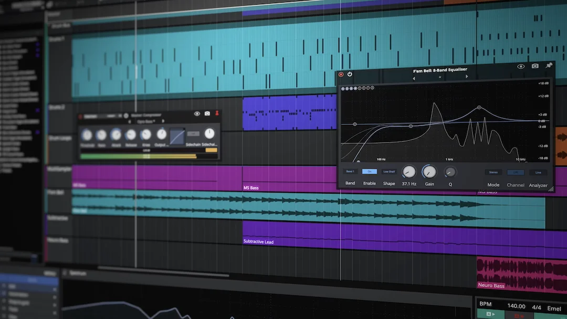567x319 pixels.
Task: Toggle the band Enable 'On' button
Action: pyautogui.click(x=369, y=172)
